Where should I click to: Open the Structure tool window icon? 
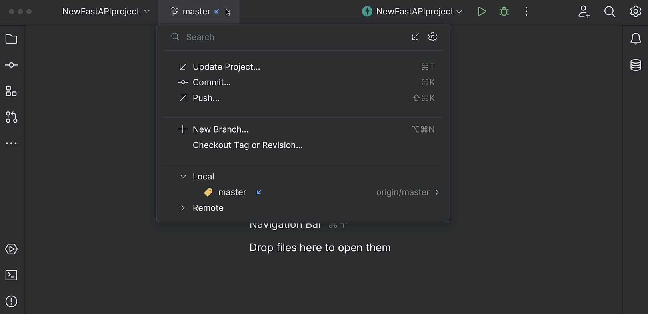coord(11,91)
